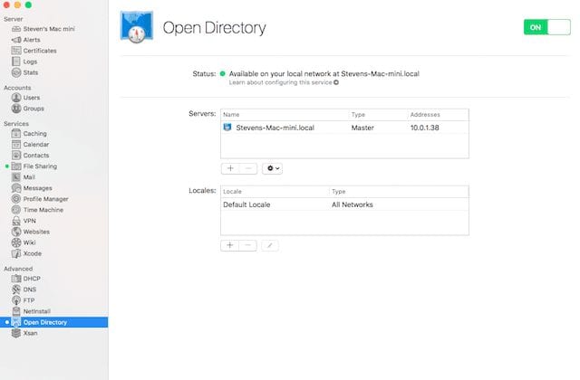Click the edit locale pencil button
Image resolution: width=580 pixels, height=380 pixels.
click(x=271, y=245)
